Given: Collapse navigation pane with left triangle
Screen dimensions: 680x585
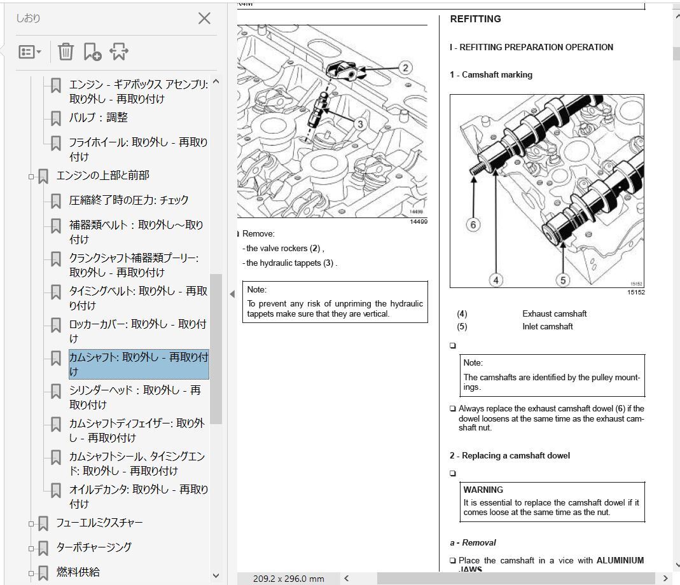Looking at the screenshot, I should [x=232, y=294].
